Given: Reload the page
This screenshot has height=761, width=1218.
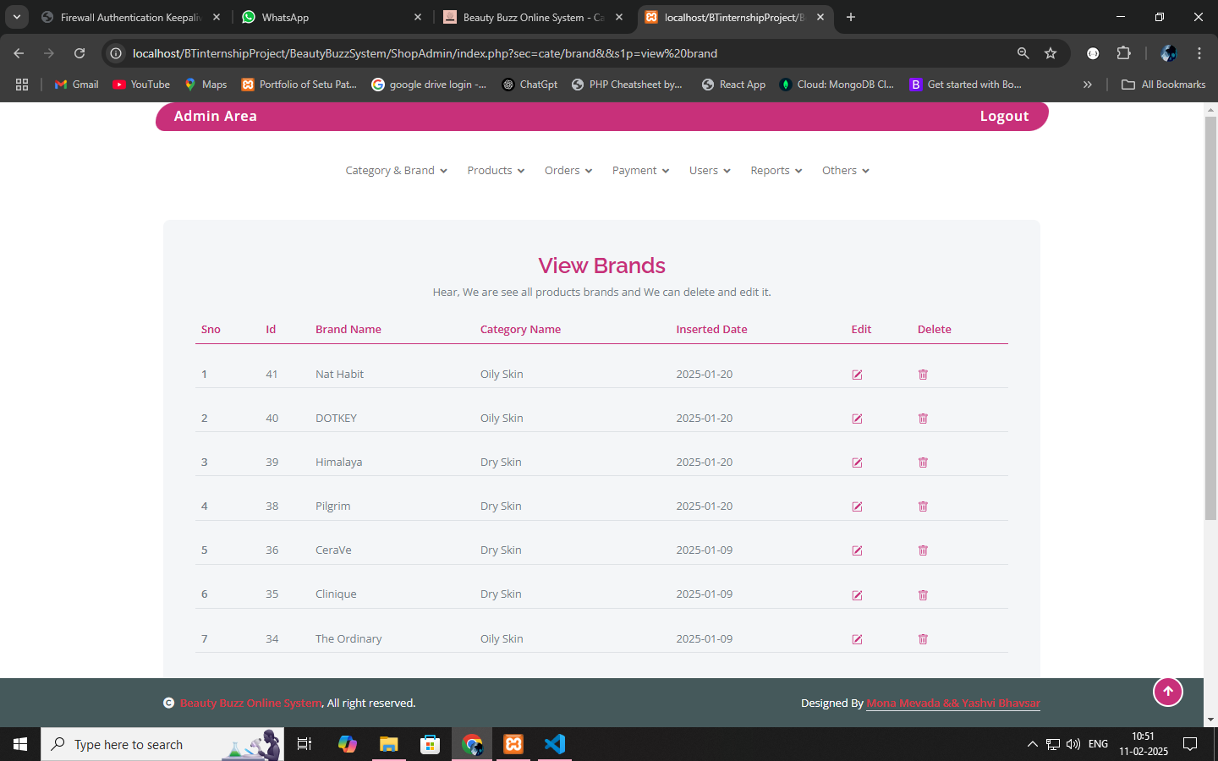Looking at the screenshot, I should tap(80, 53).
